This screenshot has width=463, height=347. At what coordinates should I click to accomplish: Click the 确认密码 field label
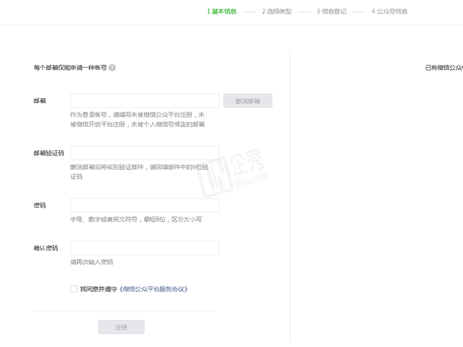pyautogui.click(x=46, y=248)
